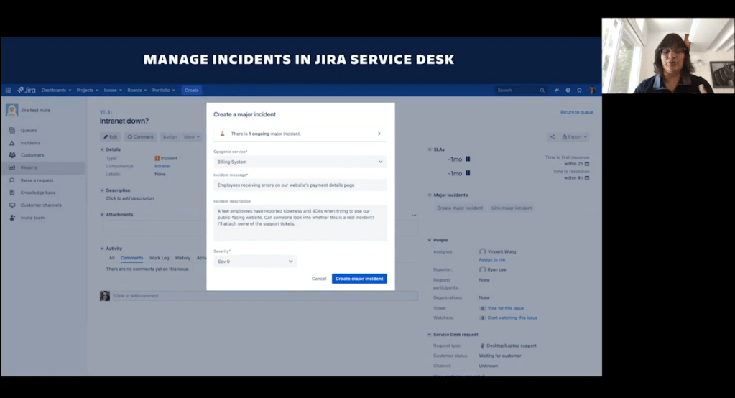Open Incidents from the sidebar

(12, 143)
